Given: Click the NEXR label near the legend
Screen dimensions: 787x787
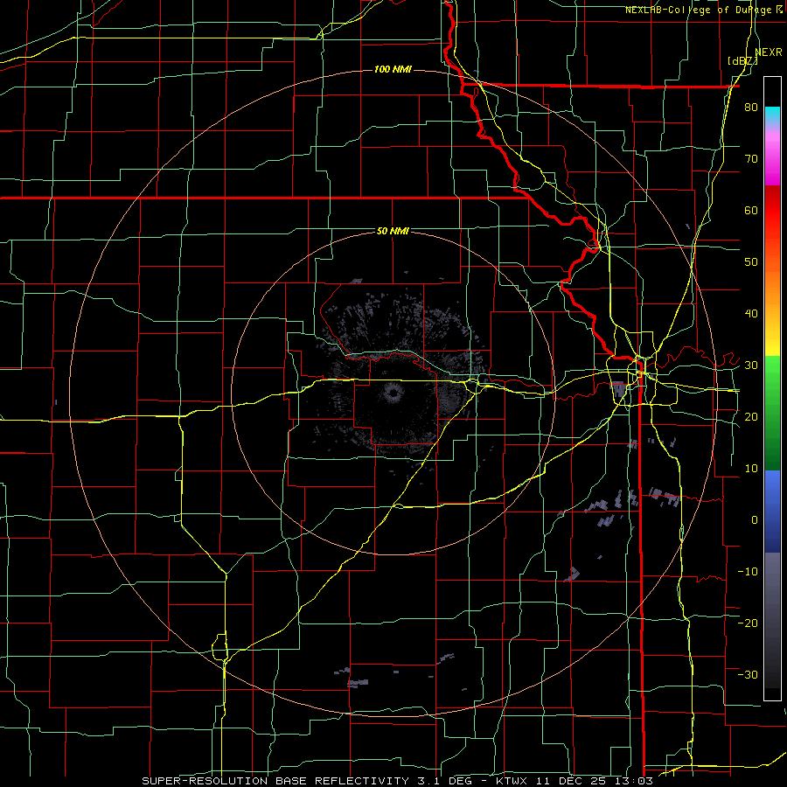Looking at the screenshot, I should tap(769, 52).
